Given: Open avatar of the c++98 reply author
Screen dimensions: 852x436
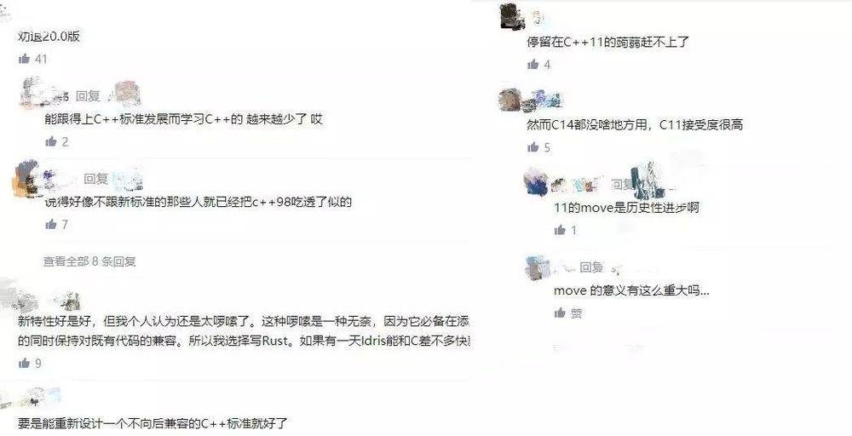Looking at the screenshot, I should click(27, 178).
